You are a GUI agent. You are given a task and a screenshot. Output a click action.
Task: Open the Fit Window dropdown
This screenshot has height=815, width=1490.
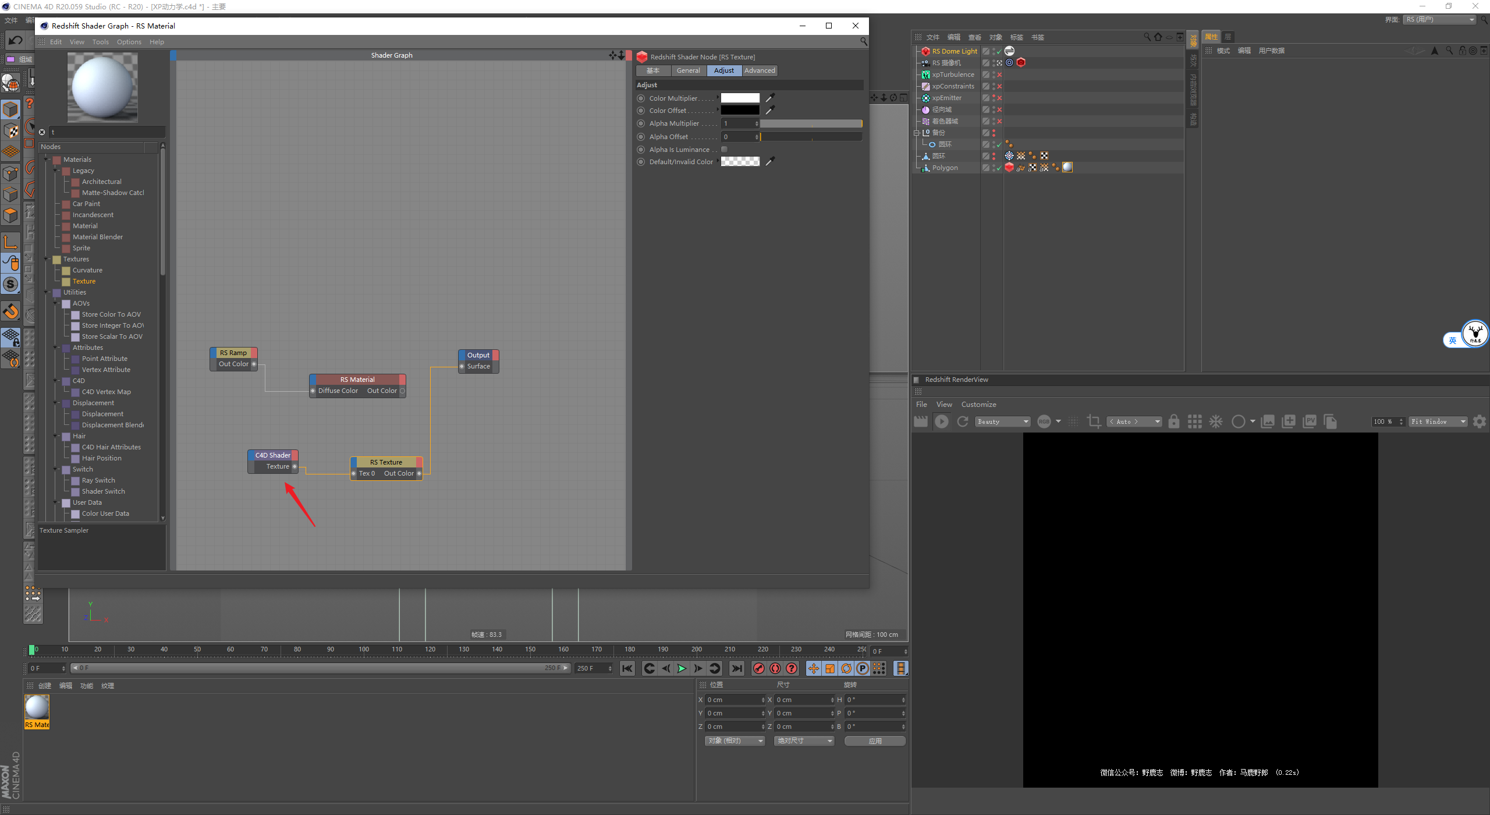[x=1437, y=421]
